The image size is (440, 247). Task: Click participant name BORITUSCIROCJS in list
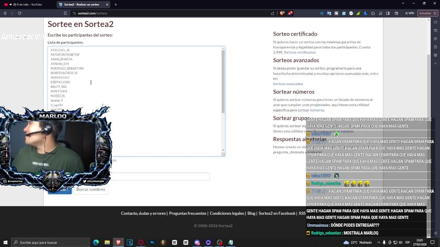64,73
